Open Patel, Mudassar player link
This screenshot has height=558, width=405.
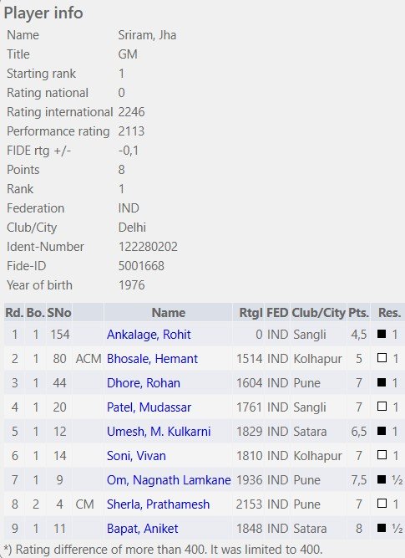tap(149, 407)
